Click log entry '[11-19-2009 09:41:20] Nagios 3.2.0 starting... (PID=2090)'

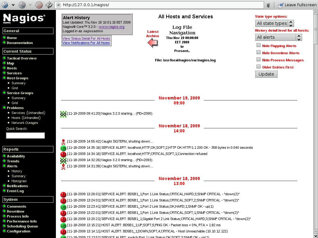110,113
